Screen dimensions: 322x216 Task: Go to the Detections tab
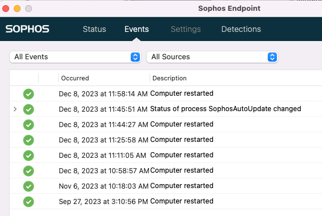point(241,29)
